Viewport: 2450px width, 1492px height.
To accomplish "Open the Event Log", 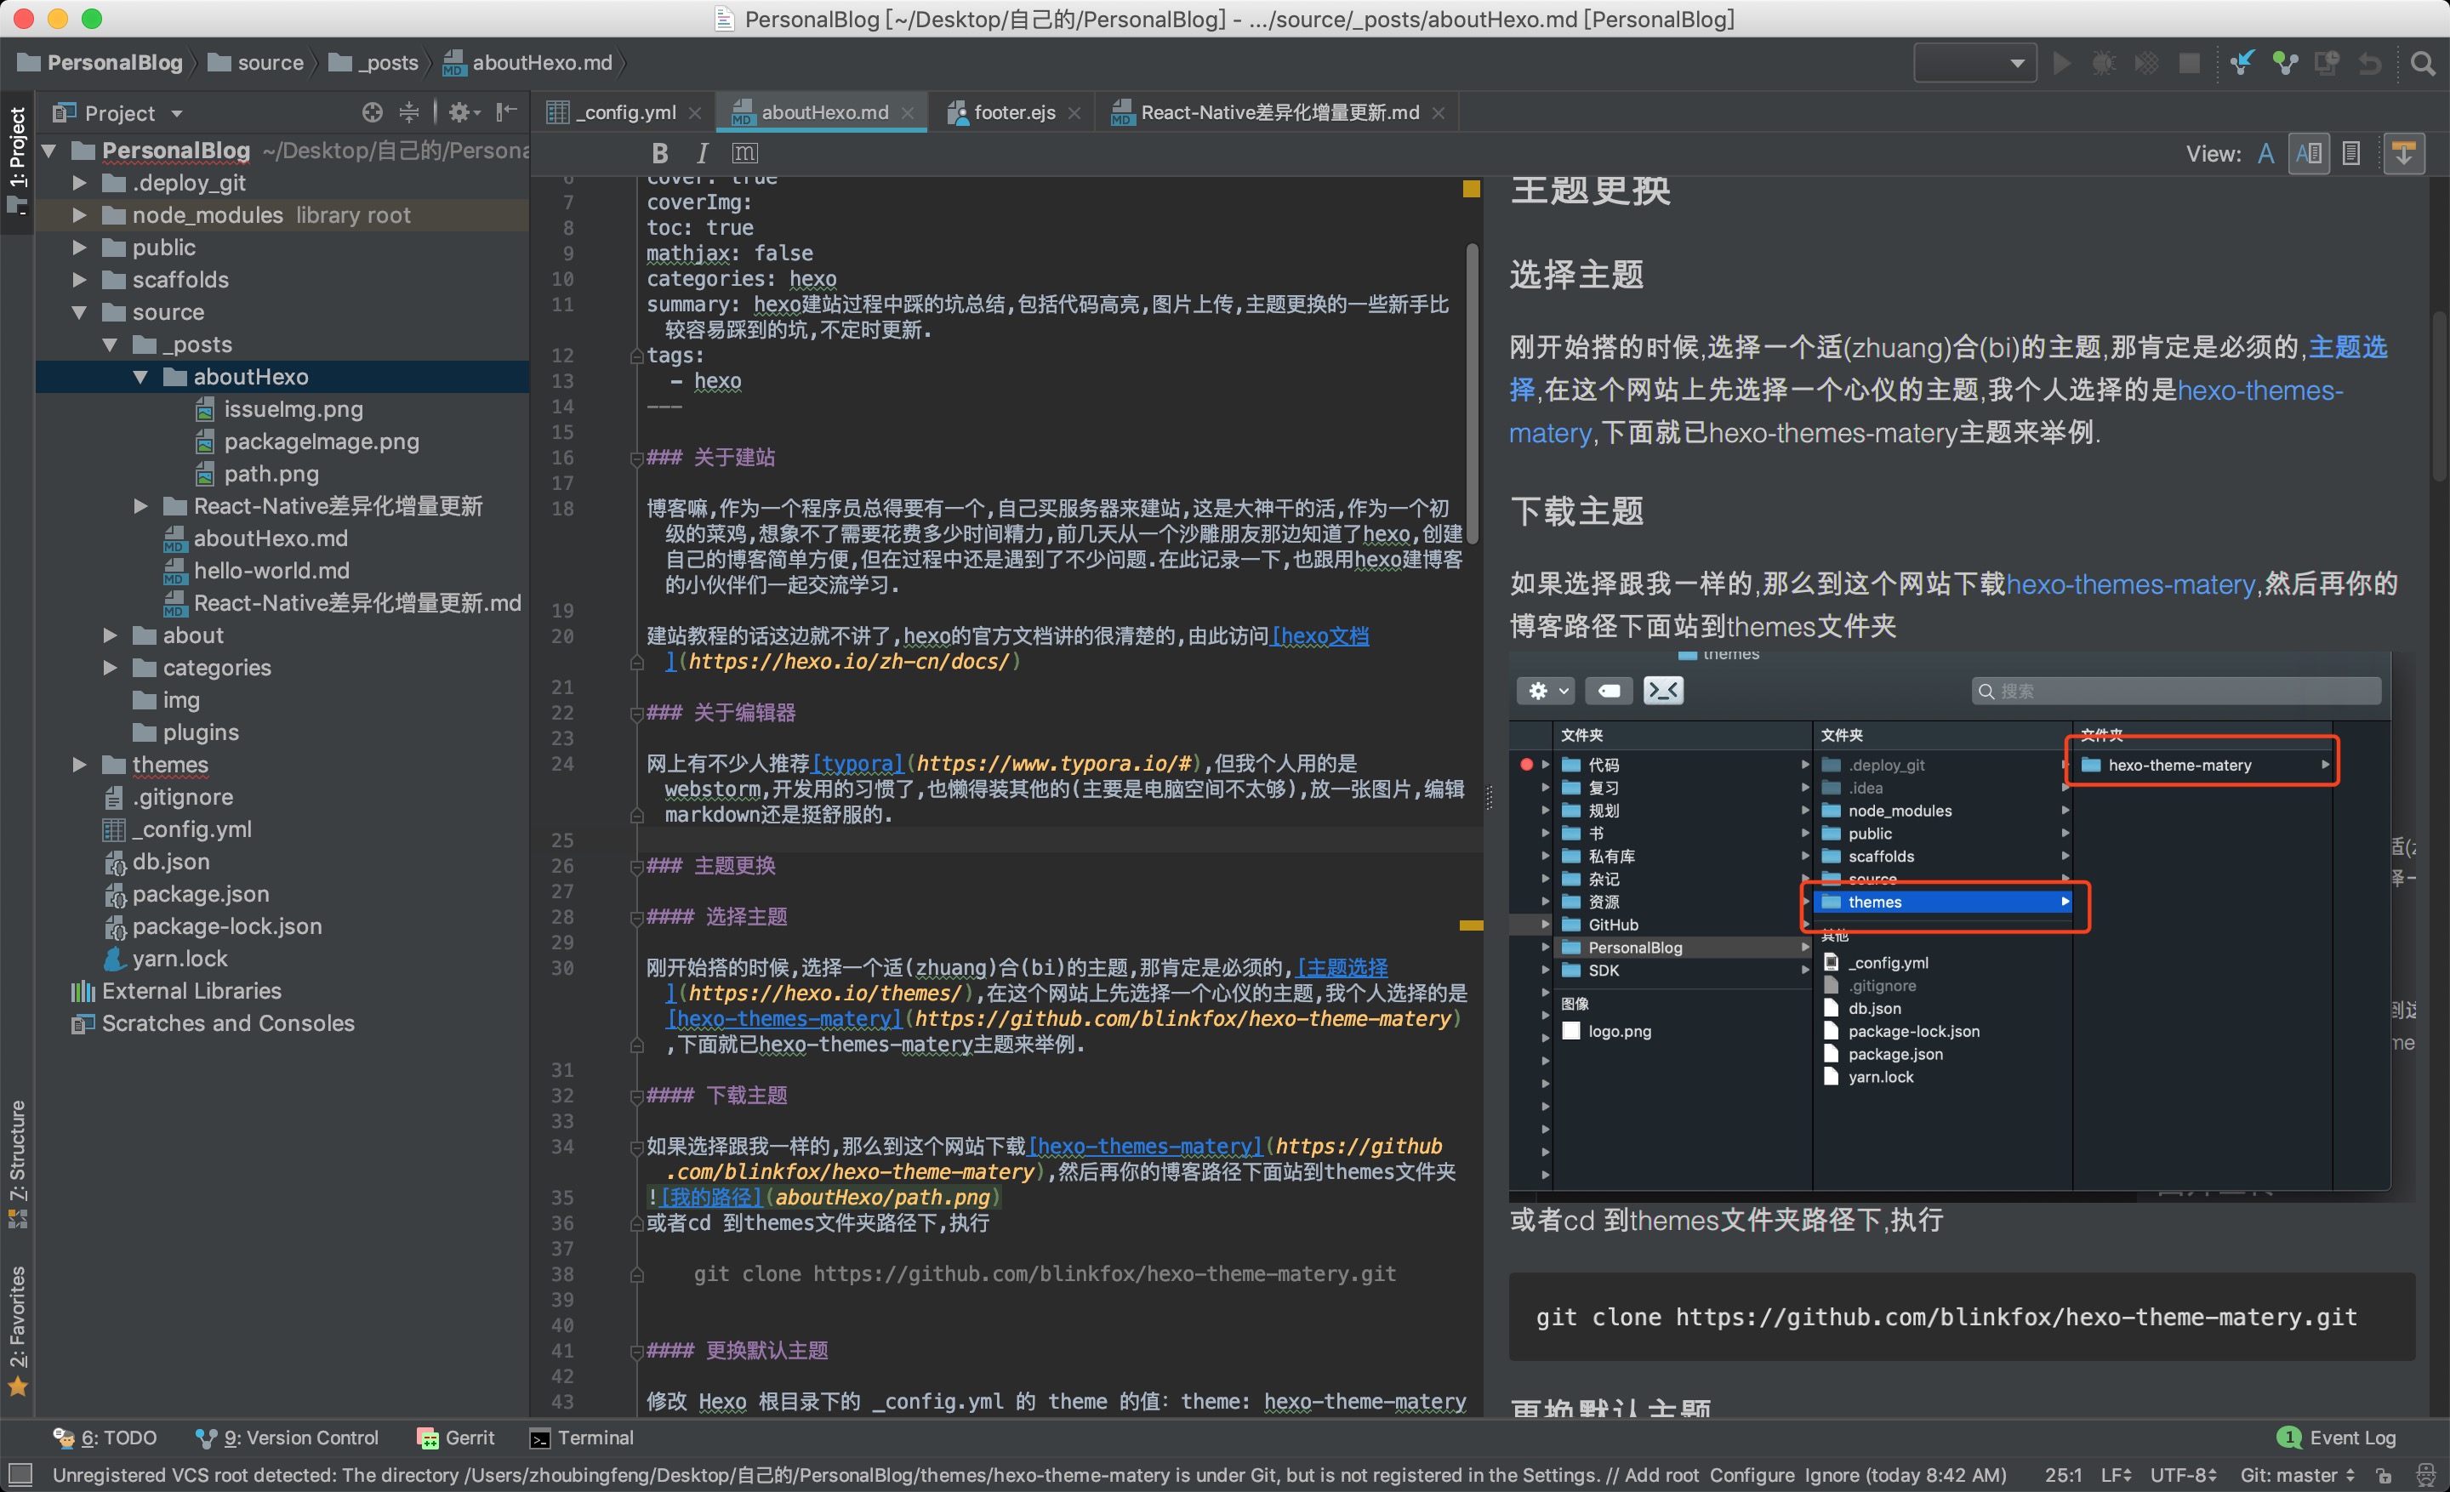I will pyautogui.click(x=2337, y=1438).
